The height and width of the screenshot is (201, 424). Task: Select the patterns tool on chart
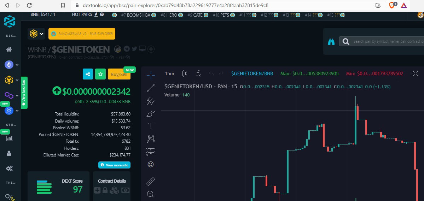click(151, 139)
